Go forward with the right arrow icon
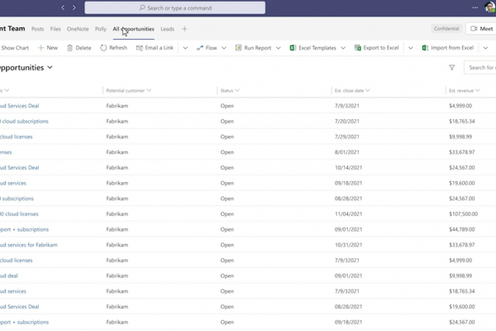The height and width of the screenshot is (331, 496). coord(74,7)
